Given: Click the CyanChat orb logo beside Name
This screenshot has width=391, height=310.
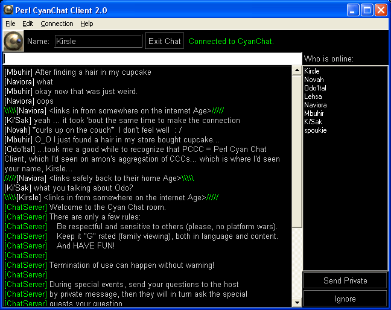Looking at the screenshot, I should click(x=13, y=41).
